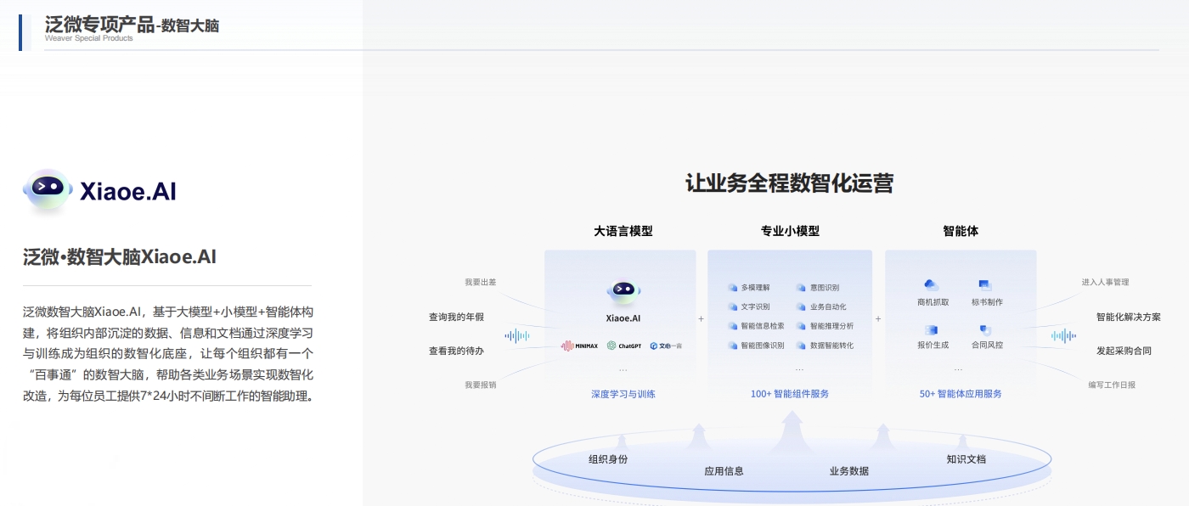Click the right voice waveform icon
The height and width of the screenshot is (506, 1189).
[x=1062, y=335]
